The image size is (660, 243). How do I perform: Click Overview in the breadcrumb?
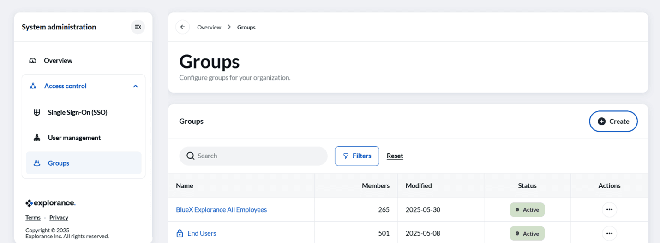tap(209, 27)
